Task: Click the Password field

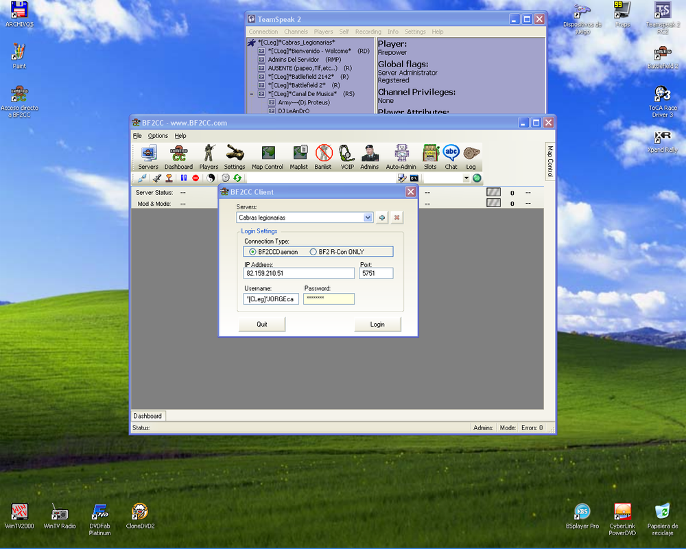Action: [x=329, y=299]
